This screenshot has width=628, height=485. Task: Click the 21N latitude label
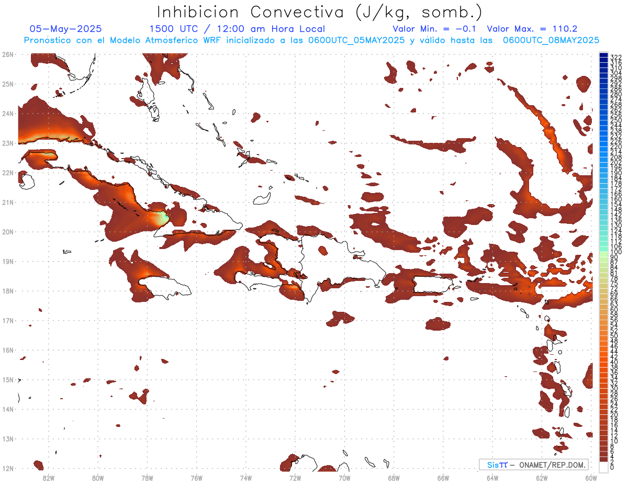point(8,202)
